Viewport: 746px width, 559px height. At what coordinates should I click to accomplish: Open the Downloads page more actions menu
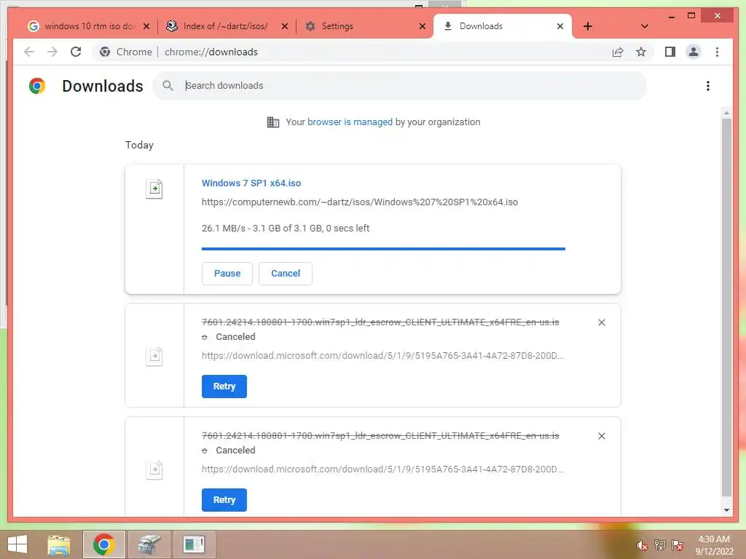[708, 86]
